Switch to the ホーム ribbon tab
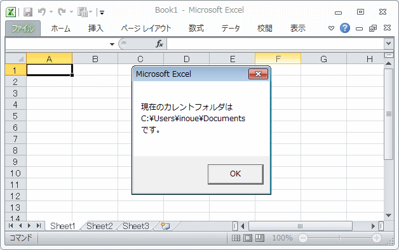Screen dimensions: 399x250 click(x=60, y=29)
